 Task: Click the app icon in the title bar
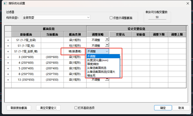(x=3, y=3)
